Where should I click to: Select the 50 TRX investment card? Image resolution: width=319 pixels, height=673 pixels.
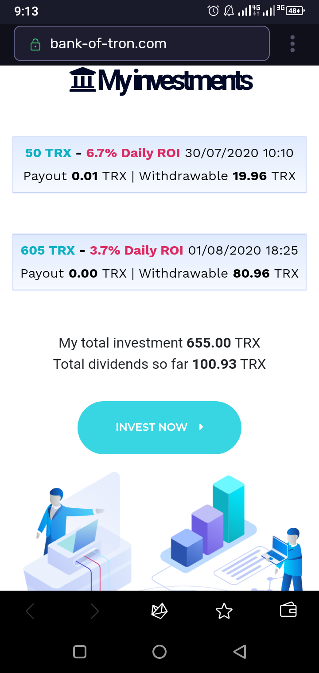point(159,165)
